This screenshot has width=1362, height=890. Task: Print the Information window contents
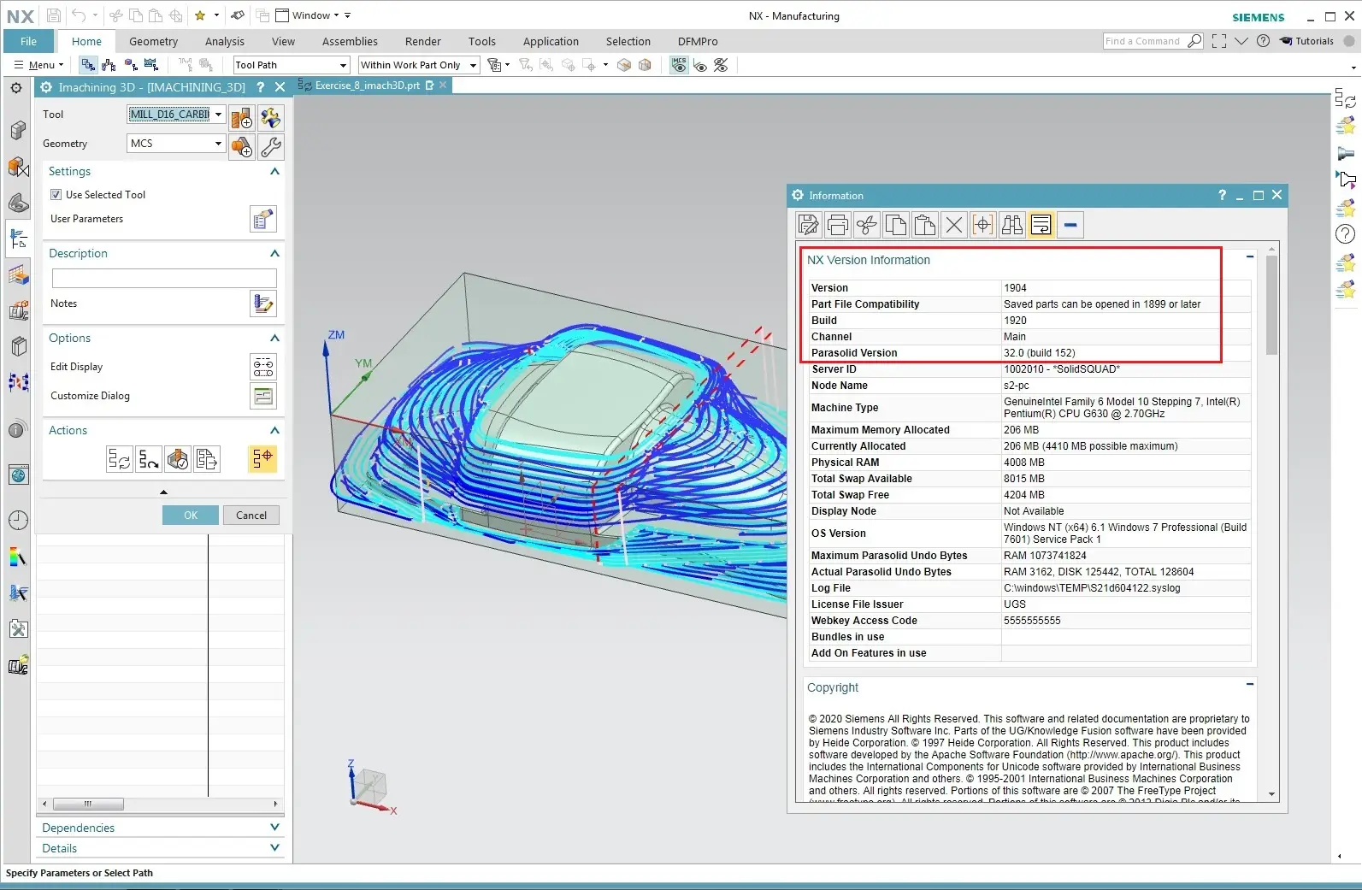click(x=838, y=225)
